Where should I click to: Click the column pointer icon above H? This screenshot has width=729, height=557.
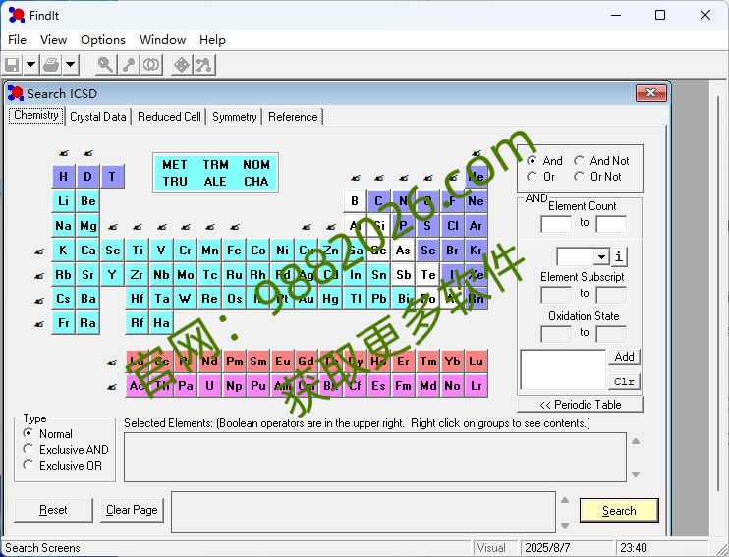[x=64, y=153]
